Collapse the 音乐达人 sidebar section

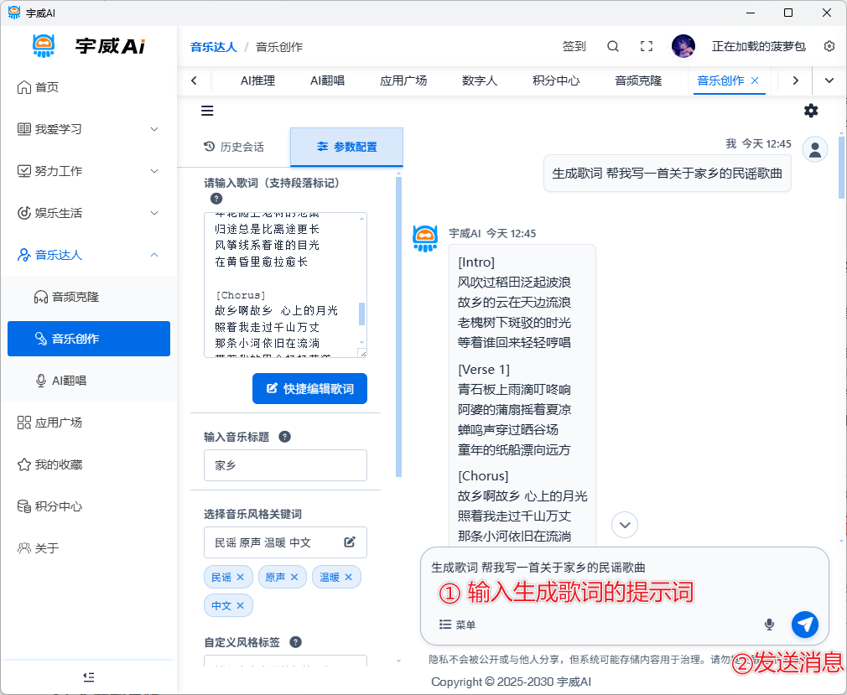coord(154,255)
